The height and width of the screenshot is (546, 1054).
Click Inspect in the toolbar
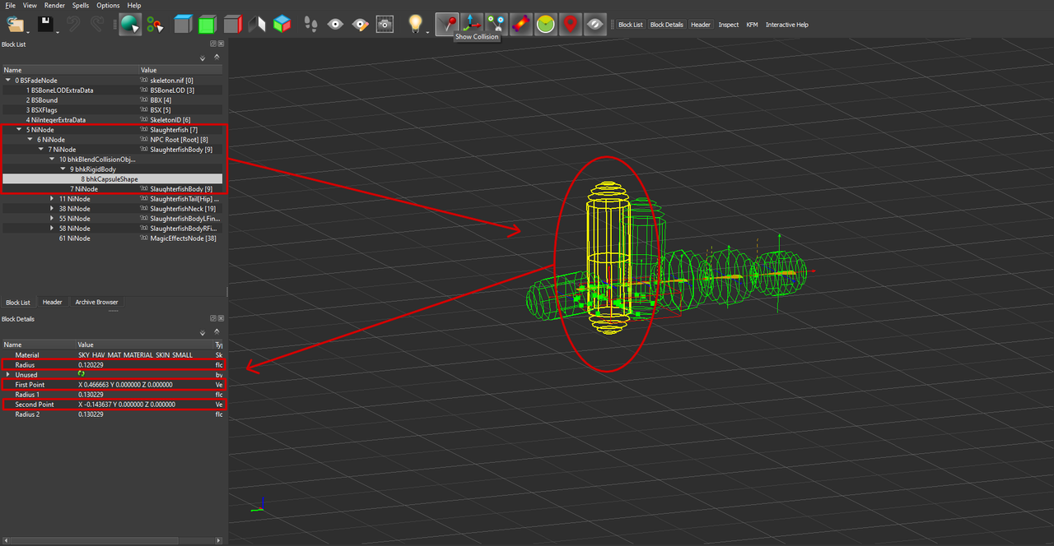coord(729,25)
